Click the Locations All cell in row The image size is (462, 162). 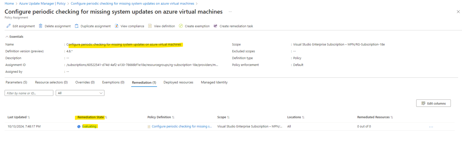coord(289,127)
